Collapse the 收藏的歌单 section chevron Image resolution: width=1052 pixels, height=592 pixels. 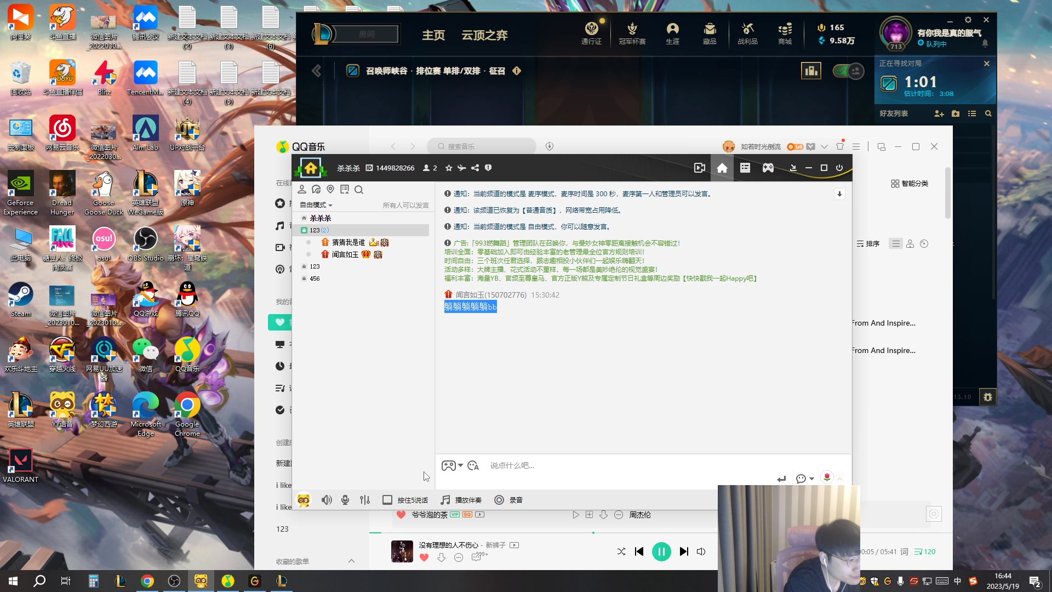(351, 561)
